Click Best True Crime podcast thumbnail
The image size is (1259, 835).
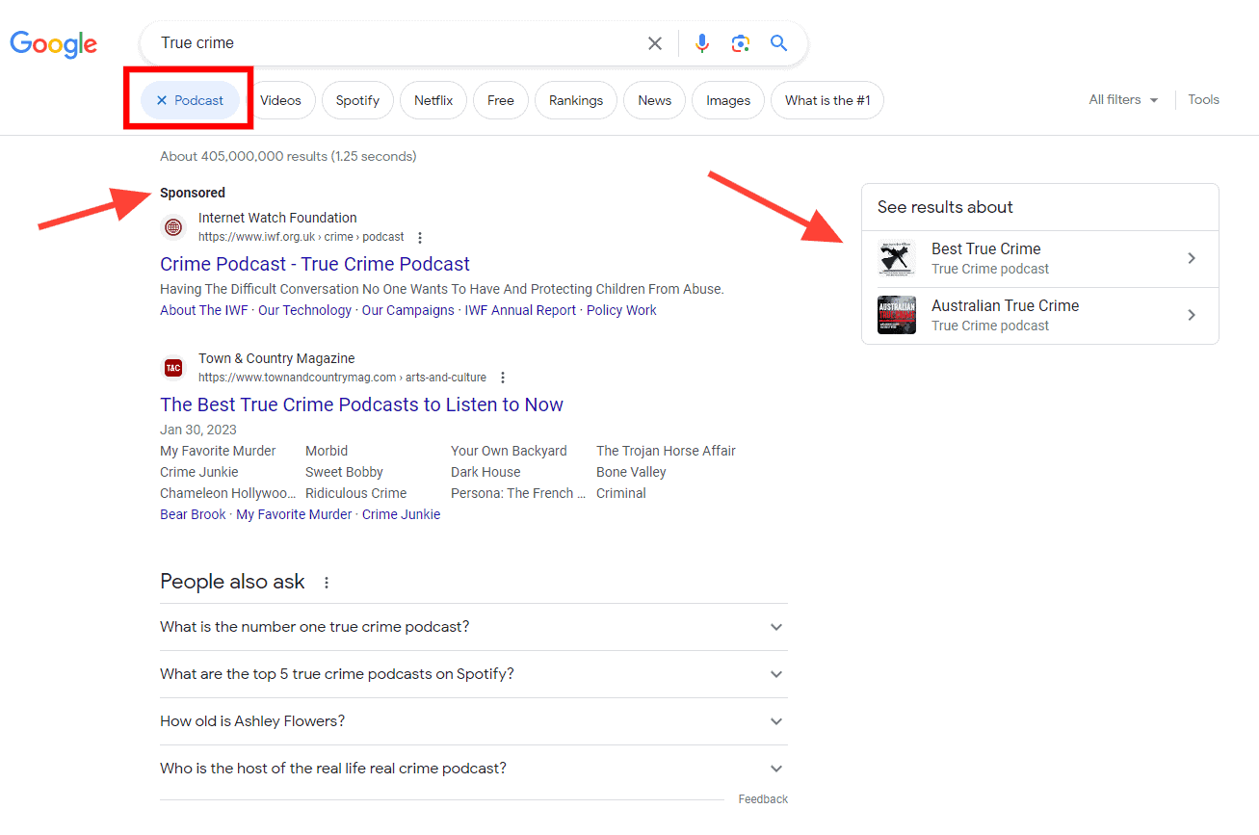pyautogui.click(x=897, y=258)
